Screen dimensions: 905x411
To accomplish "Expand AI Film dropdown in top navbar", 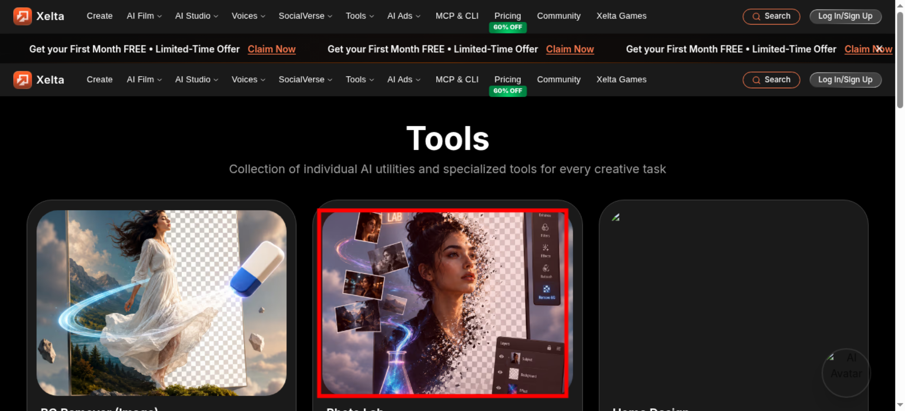I will pos(144,16).
